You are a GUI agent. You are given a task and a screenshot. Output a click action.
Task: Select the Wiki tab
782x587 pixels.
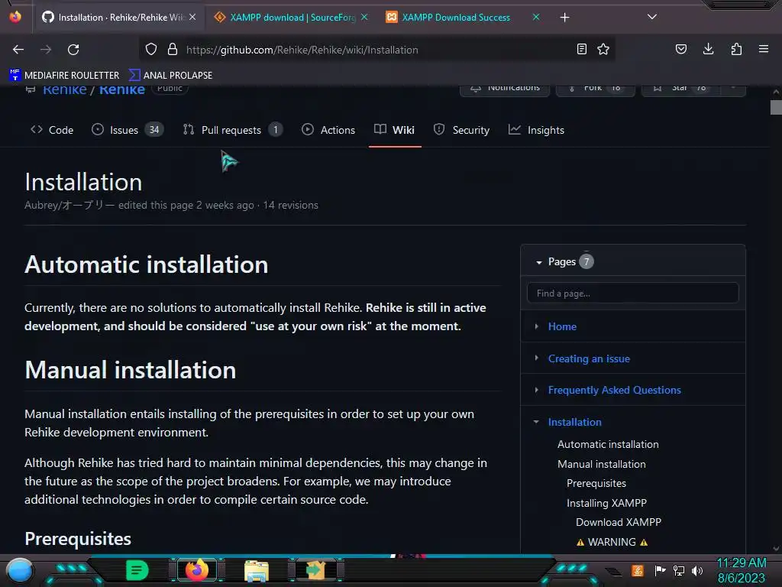coord(395,130)
